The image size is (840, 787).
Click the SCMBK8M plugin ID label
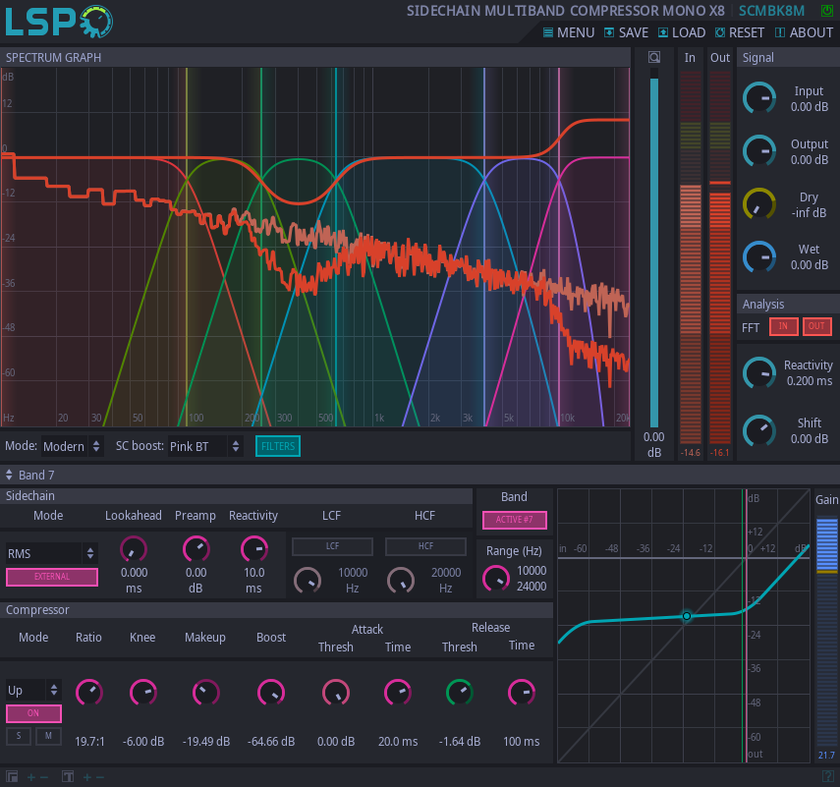771,11
